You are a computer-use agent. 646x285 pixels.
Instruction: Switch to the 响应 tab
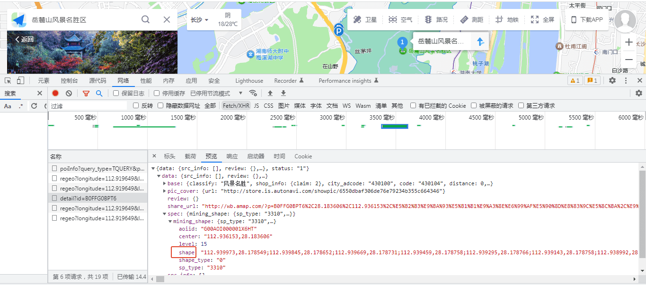(x=232, y=156)
